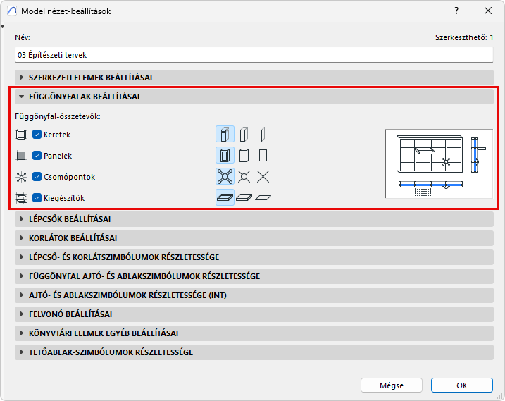Screen dimensions: 505x401
Task: Click the panel component icon beside Panelek
Action: click(x=21, y=156)
